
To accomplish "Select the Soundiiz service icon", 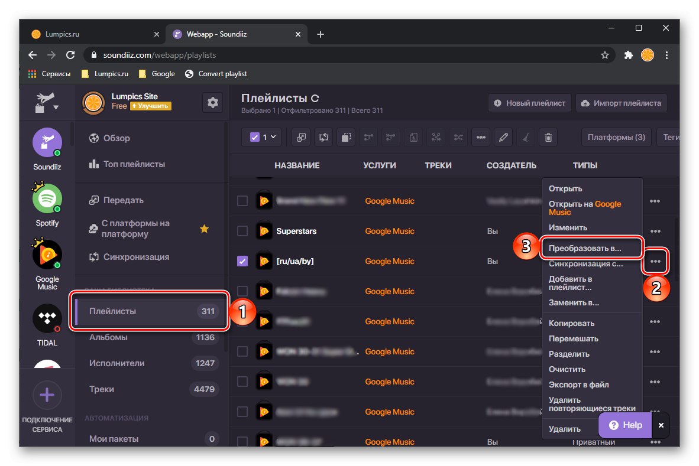I will click(x=47, y=142).
